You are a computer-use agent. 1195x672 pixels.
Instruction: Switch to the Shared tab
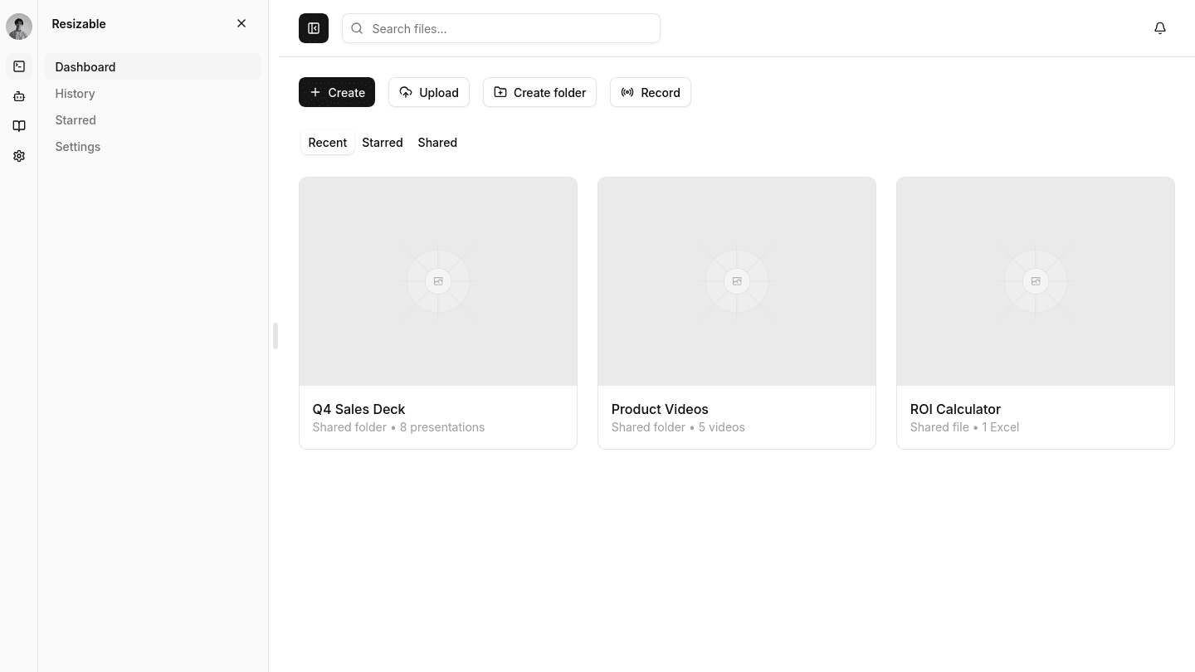pos(437,143)
